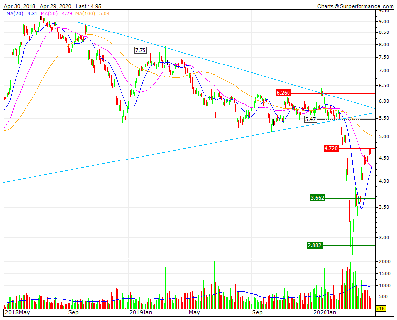This screenshot has width=397, height=320.
Task: Select the red 4.720 resistance label
Action: click(331, 148)
